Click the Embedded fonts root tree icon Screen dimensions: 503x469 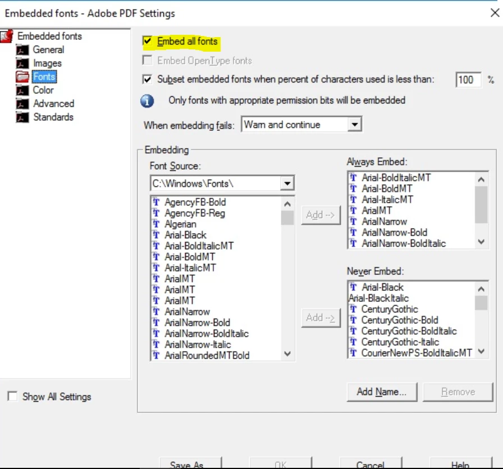[6, 36]
